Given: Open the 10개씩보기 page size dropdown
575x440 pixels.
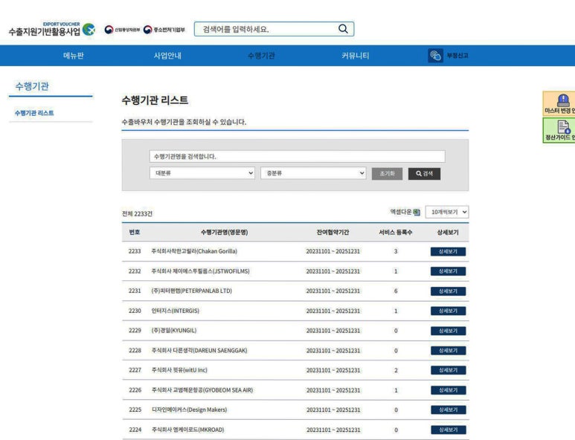Looking at the screenshot, I should point(446,212).
